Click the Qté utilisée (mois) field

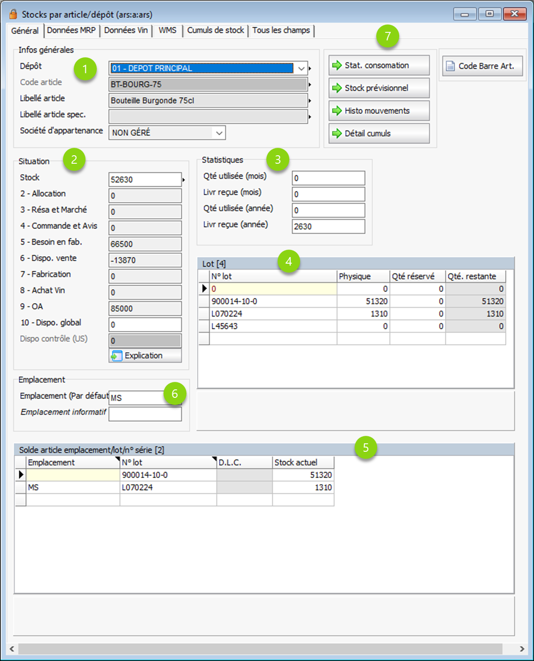click(x=328, y=178)
